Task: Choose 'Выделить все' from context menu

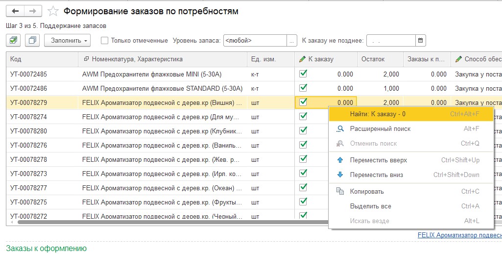Action: point(370,206)
